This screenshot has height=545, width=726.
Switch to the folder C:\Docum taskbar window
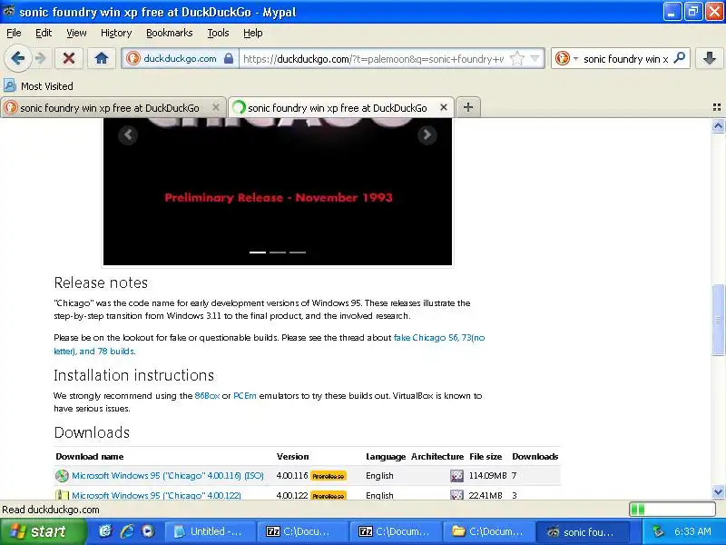tap(488, 531)
